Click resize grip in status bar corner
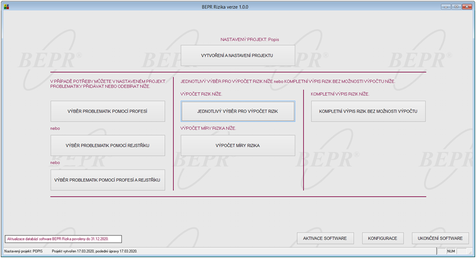The width and height of the screenshot is (476, 258). click(470, 252)
